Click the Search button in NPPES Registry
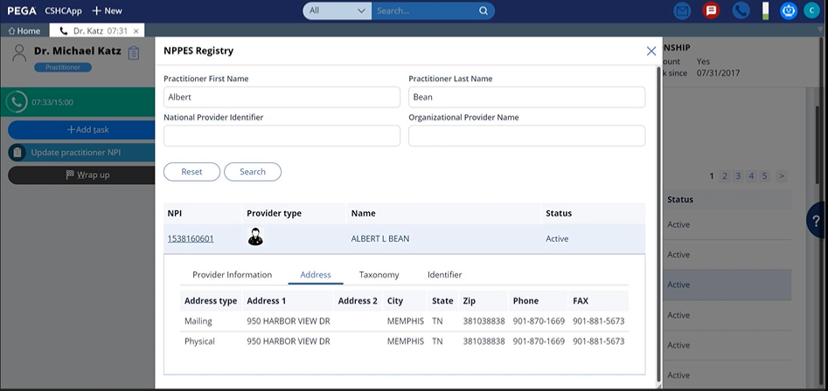This screenshot has width=828, height=391. [253, 172]
